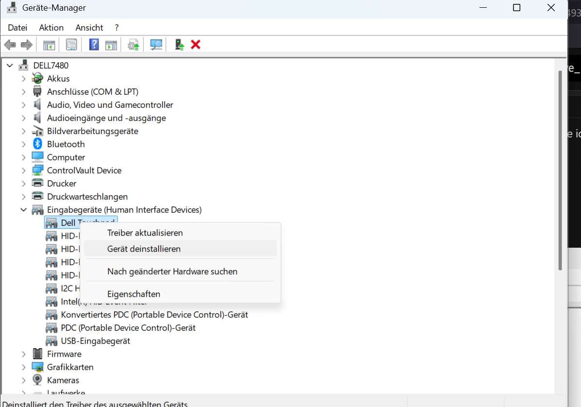581x407 pixels.
Task: Collapse the DELL7480 root node
Action: [x=10, y=66]
